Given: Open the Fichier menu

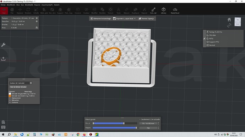Looking at the screenshot, I should 3,5.
